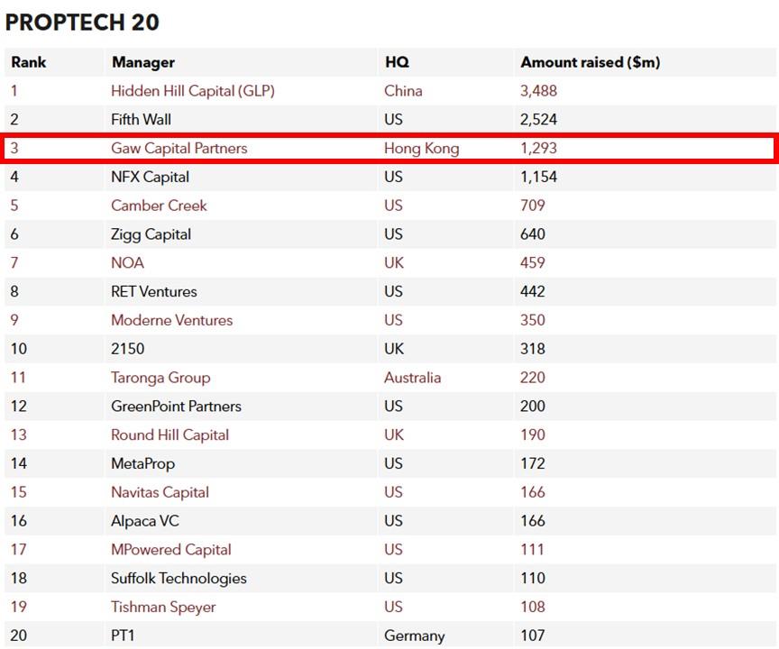This screenshot has height=649, width=779.
Task: Select the Fifth Wall manager entry
Action: [x=141, y=120]
